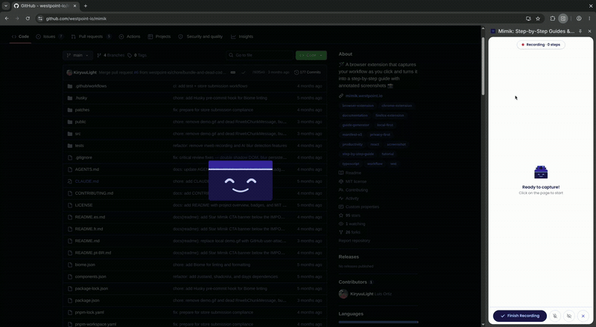The width and height of the screenshot is (596, 327).
Task: Open the .github/workflows folder
Action: pyautogui.click(x=91, y=86)
